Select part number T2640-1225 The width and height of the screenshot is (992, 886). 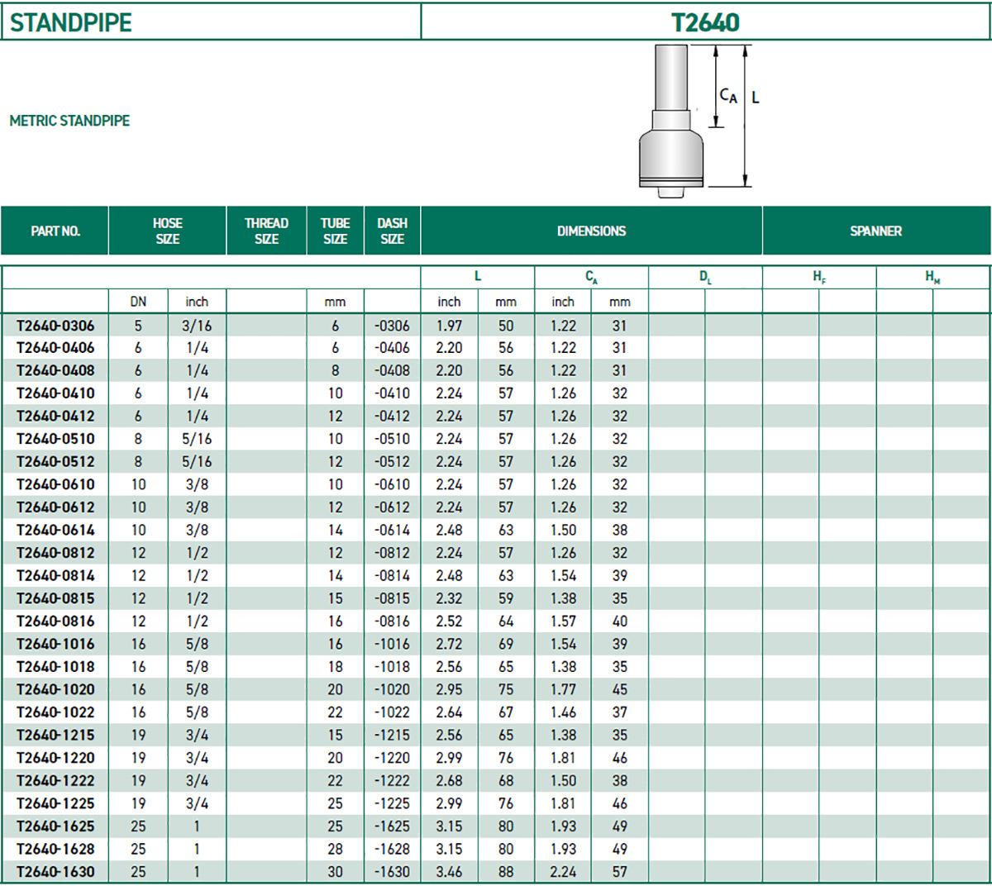coord(55,803)
